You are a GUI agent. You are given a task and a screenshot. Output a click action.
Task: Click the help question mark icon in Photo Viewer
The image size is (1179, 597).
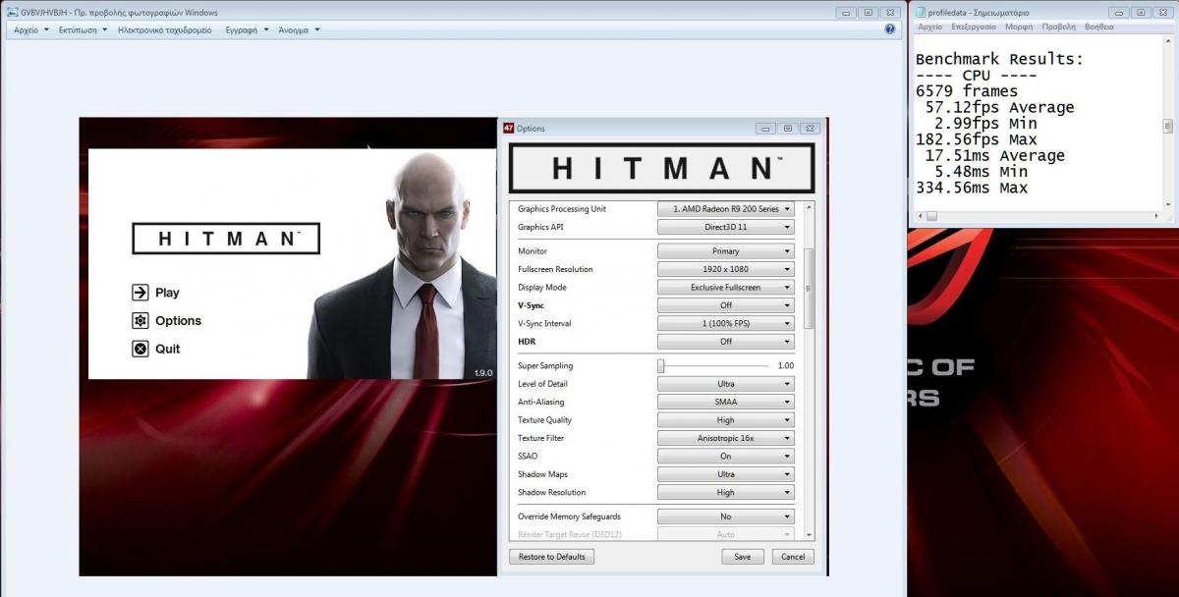click(x=890, y=29)
